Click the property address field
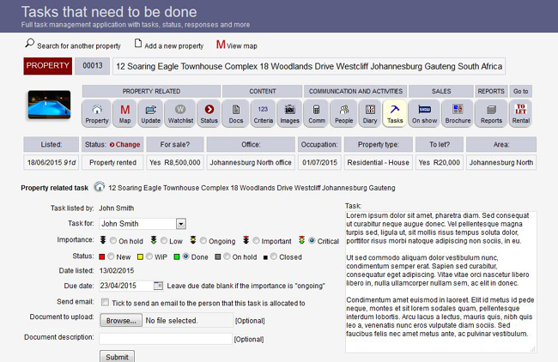This screenshot has height=362, width=558. tap(309, 66)
